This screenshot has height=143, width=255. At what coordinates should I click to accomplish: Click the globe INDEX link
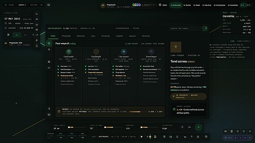point(163,5)
